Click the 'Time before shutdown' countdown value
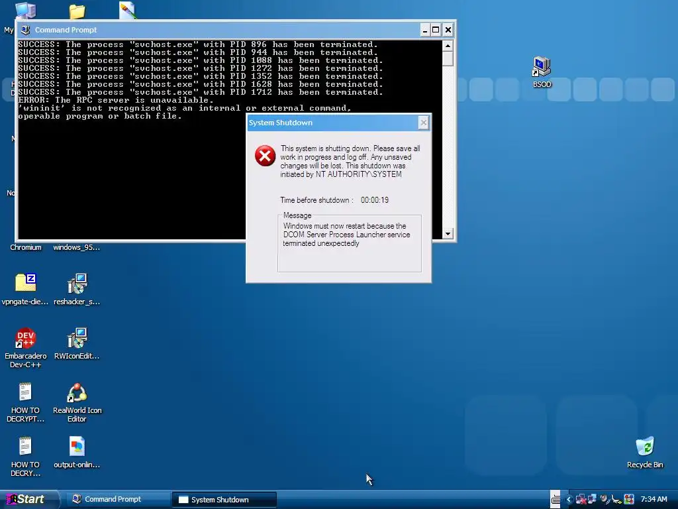Viewport: 678px width, 509px height. (375, 200)
